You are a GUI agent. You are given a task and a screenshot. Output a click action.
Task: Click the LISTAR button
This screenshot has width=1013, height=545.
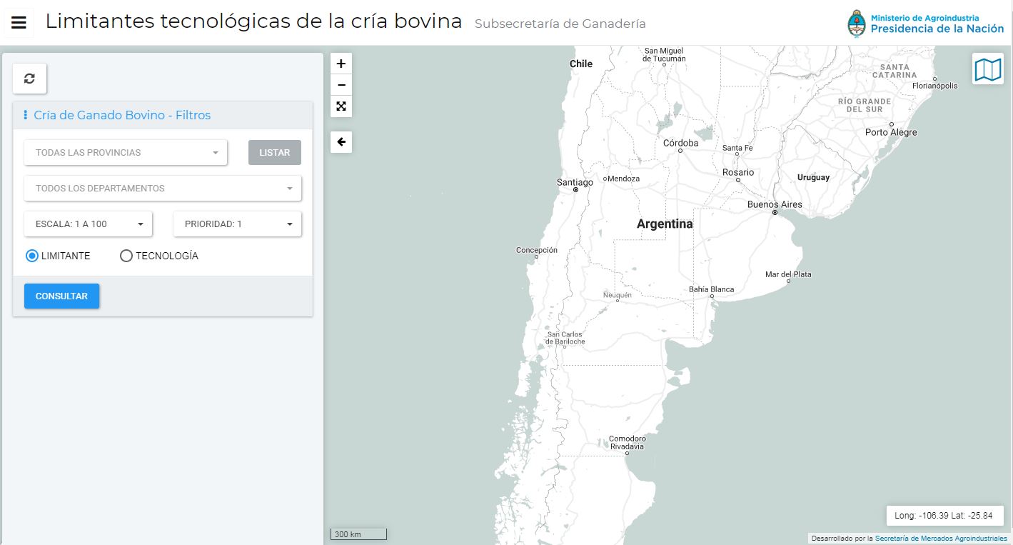point(274,153)
